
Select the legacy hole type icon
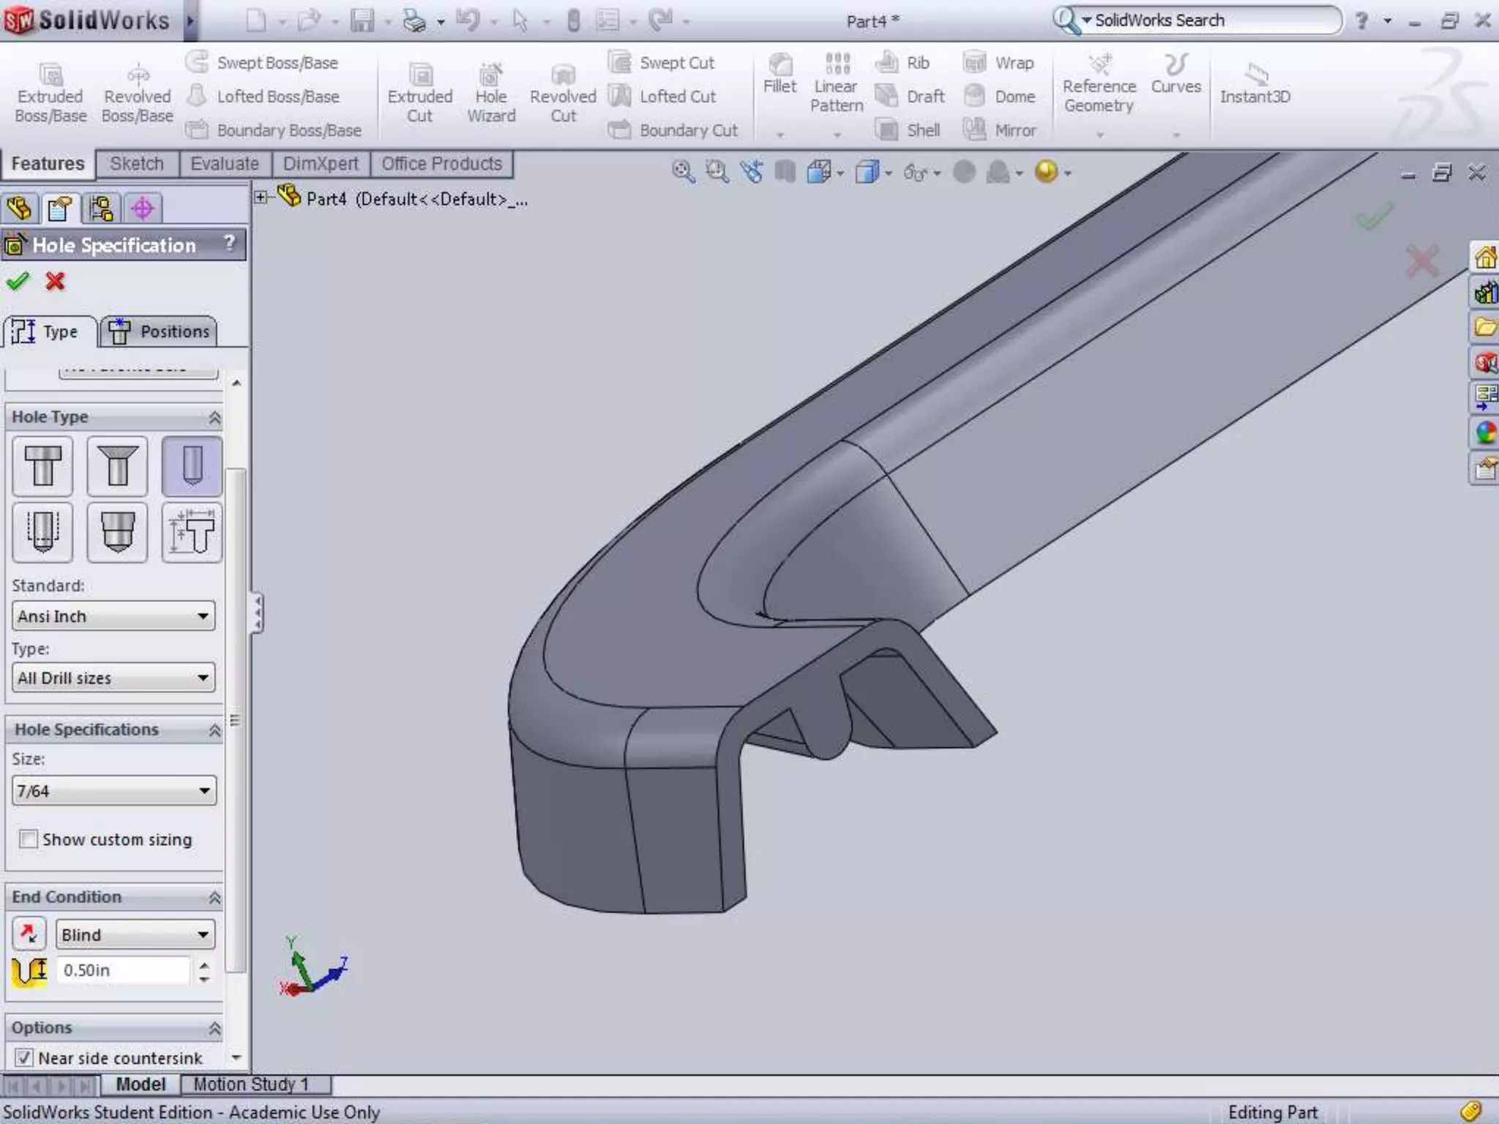192,532
